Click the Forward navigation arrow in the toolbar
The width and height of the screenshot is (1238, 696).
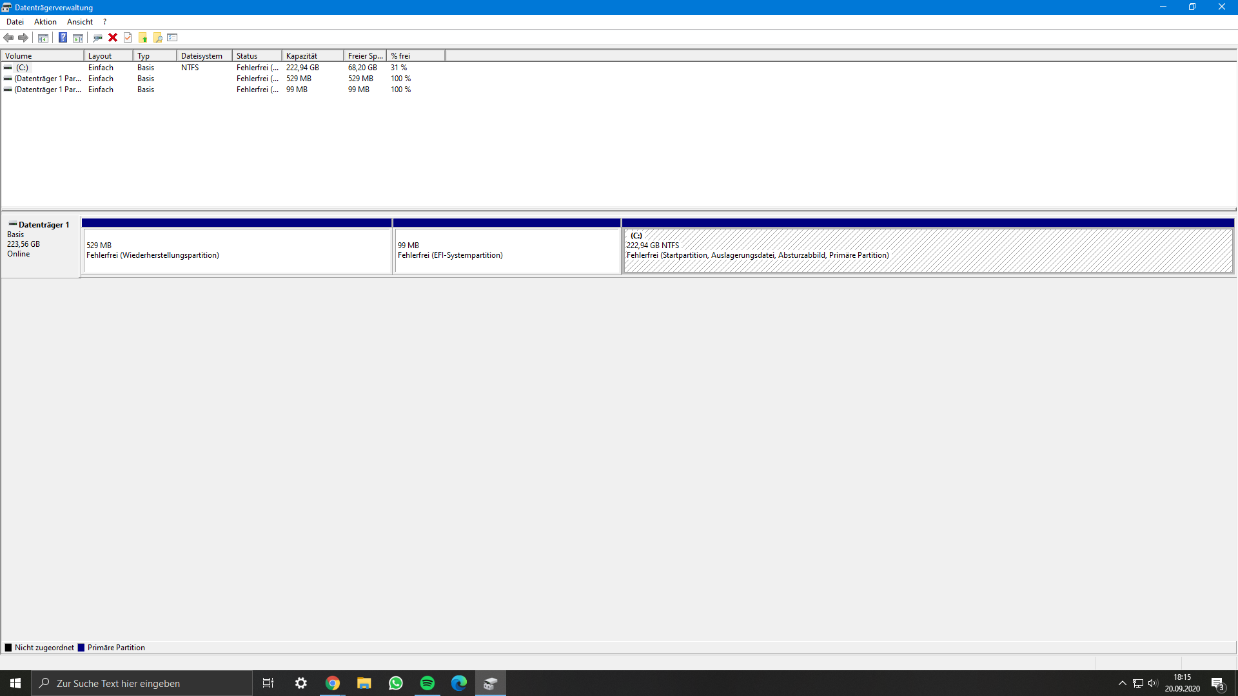(x=23, y=37)
